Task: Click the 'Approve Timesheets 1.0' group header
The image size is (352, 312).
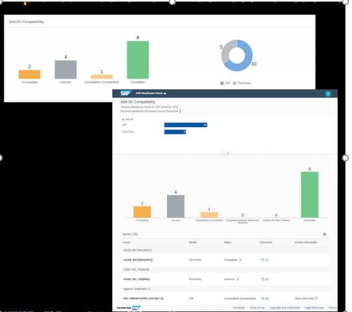Action: [137, 289]
